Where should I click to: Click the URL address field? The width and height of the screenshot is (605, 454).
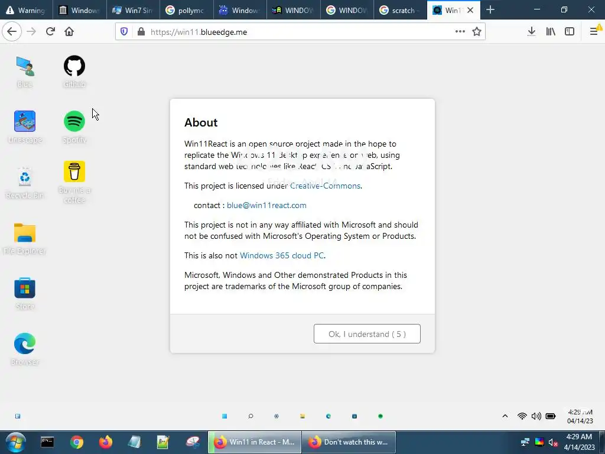point(299,32)
